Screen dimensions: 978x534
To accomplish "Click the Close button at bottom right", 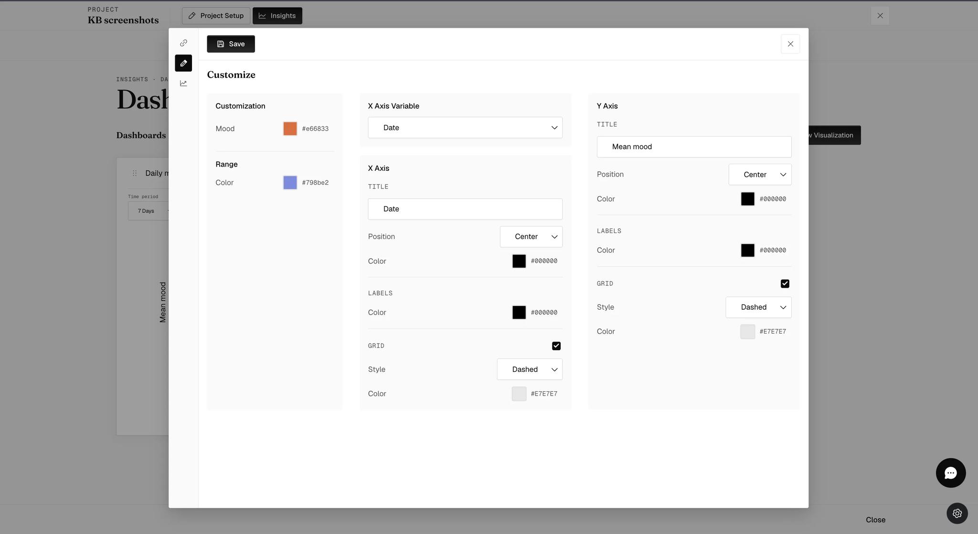I will tap(875, 520).
